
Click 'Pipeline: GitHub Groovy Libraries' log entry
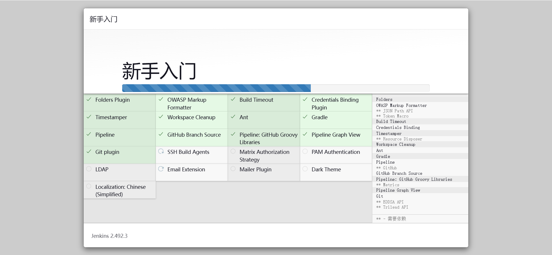click(x=414, y=179)
